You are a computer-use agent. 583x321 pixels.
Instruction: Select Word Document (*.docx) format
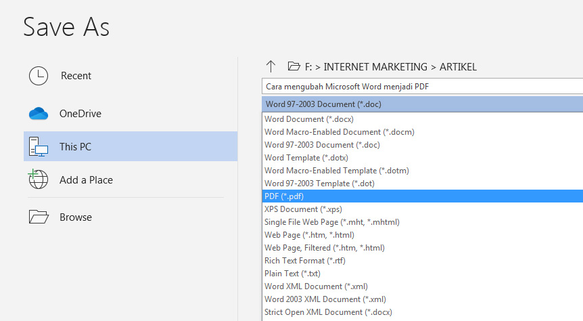pyautogui.click(x=423, y=119)
